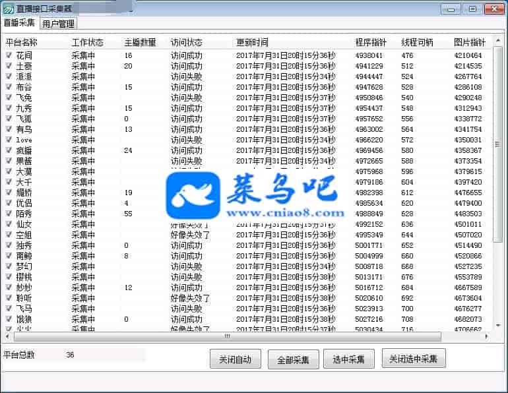Image resolution: width=508 pixels, height=393 pixels.
Task: Click the 全部采集 button
Action: 293,359
